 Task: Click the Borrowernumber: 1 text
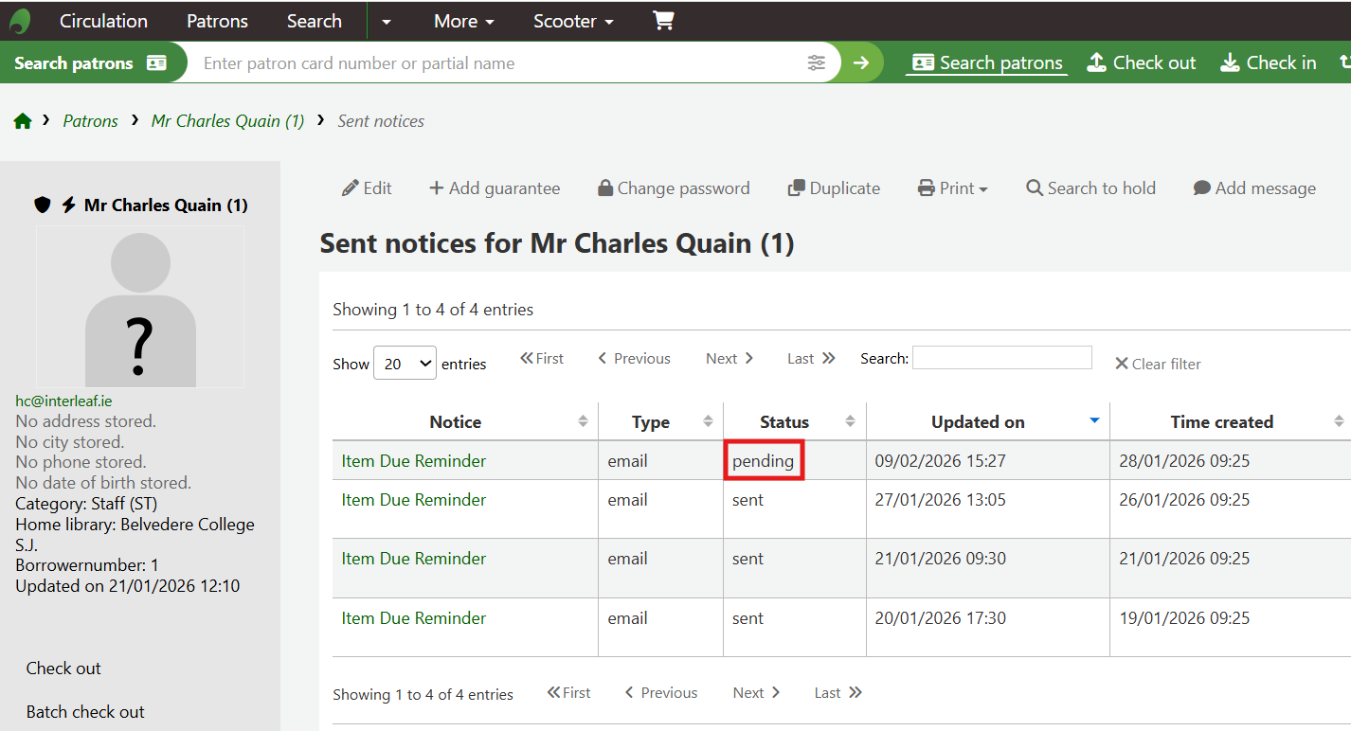point(87,565)
